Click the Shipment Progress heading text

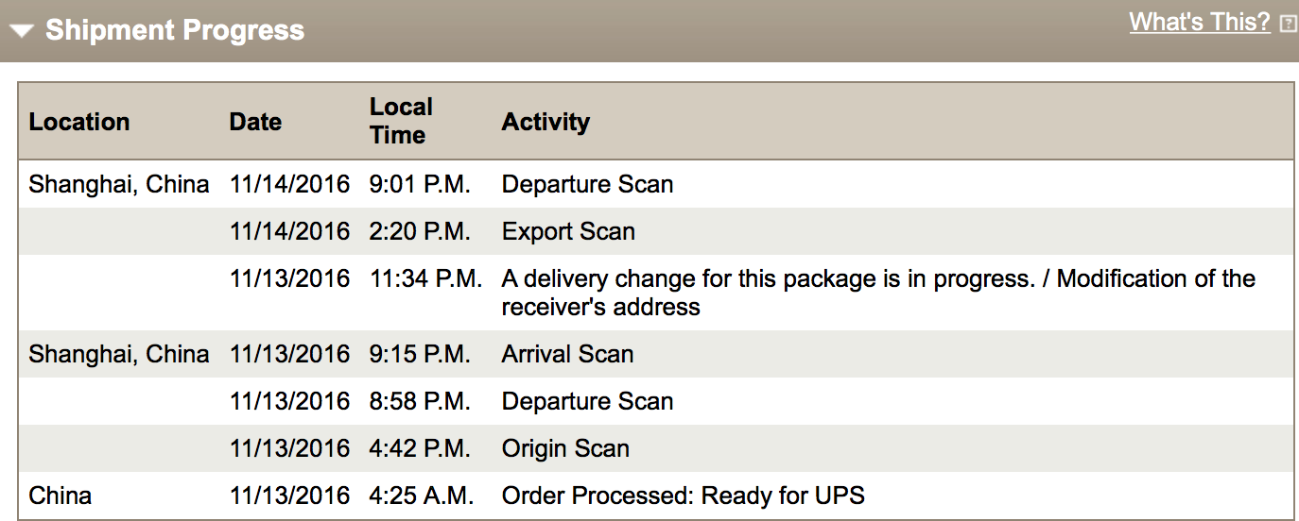click(x=175, y=30)
